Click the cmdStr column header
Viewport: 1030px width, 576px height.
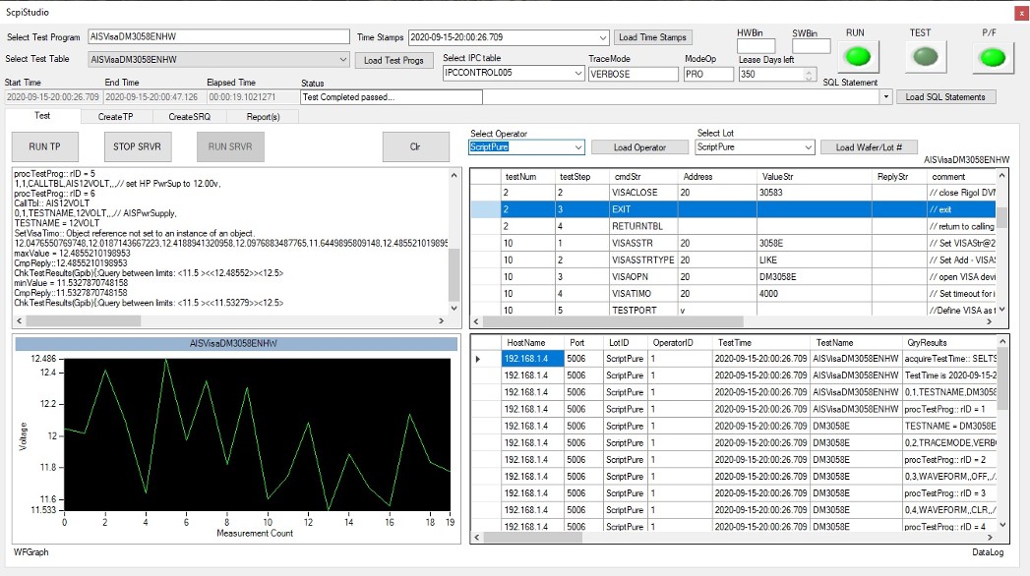642,177
